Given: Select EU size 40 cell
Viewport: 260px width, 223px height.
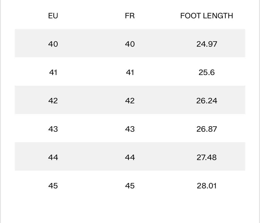Looking at the screenshot, I should pos(53,44).
